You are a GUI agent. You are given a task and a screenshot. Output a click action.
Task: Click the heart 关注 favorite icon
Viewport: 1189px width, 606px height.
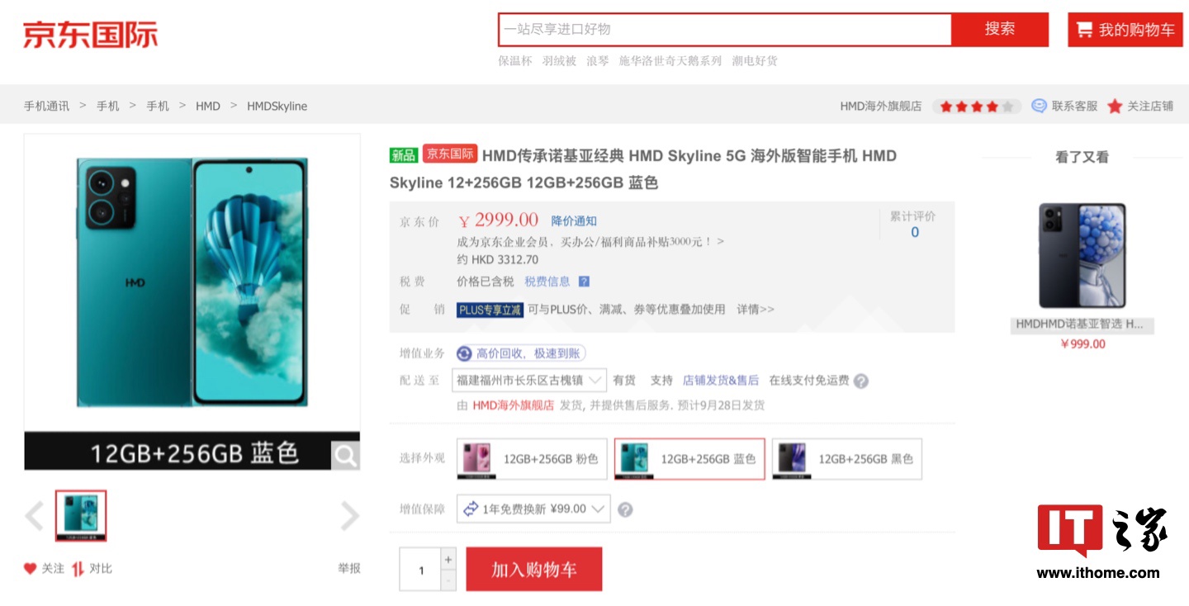coord(31,568)
